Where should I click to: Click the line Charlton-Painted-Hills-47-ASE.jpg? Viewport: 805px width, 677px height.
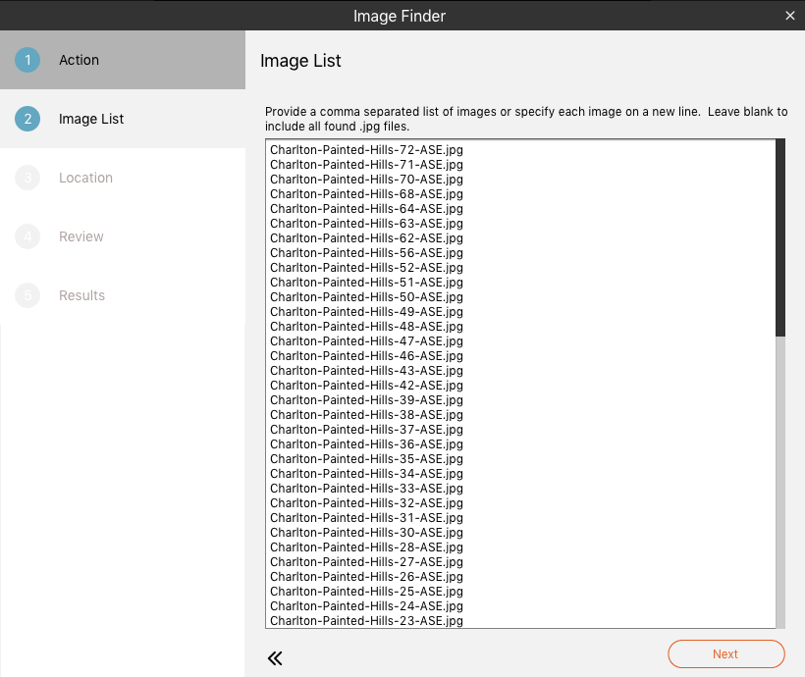click(x=366, y=341)
